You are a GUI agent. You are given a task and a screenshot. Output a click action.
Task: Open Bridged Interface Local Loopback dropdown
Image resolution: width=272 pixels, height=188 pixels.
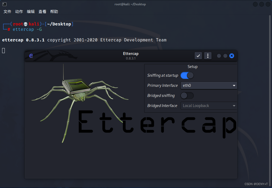click(x=209, y=106)
